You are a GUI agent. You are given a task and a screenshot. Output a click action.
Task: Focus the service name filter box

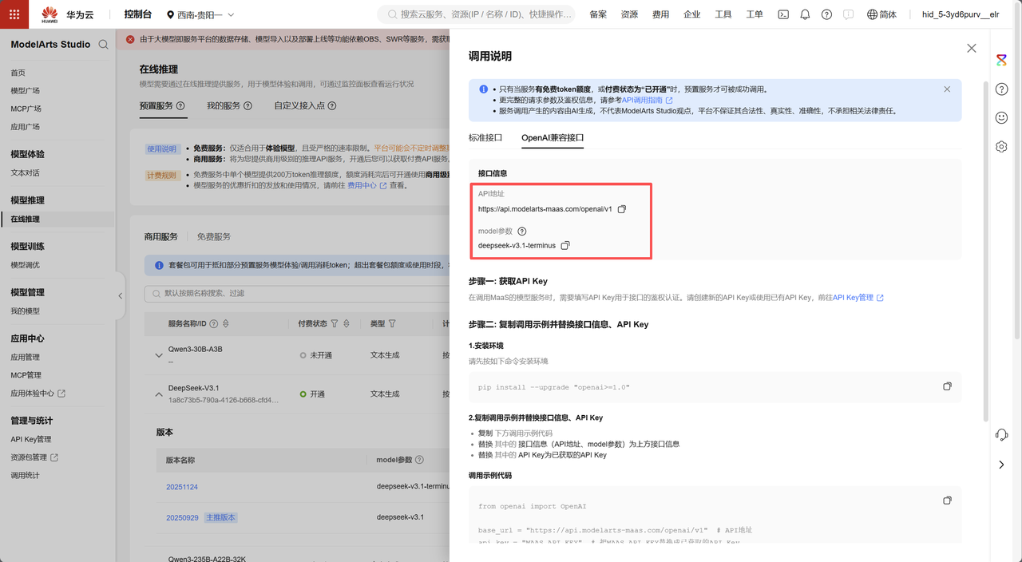295,293
